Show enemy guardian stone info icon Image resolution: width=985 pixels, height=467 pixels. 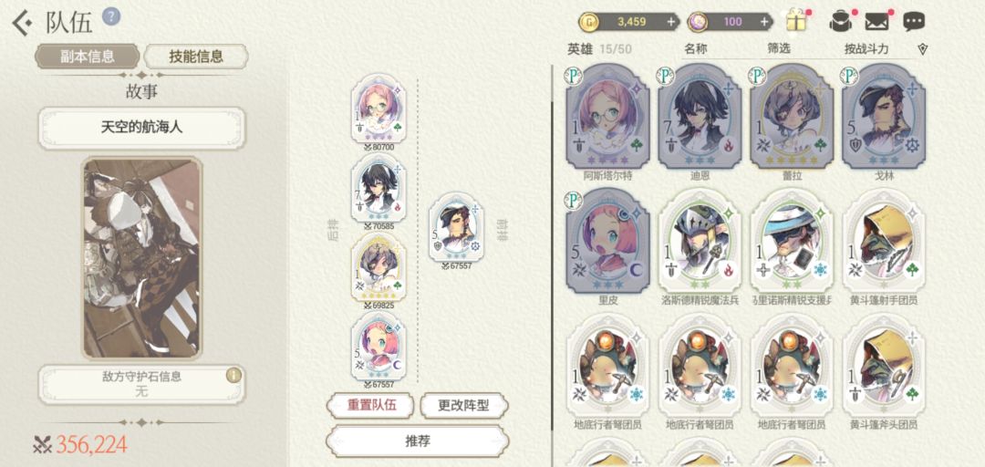233,375
